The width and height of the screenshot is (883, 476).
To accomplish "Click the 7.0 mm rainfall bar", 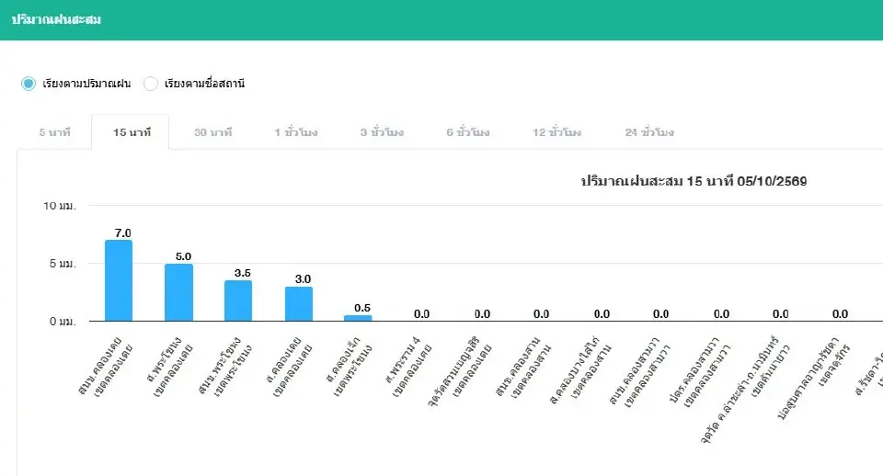I will click(119, 281).
